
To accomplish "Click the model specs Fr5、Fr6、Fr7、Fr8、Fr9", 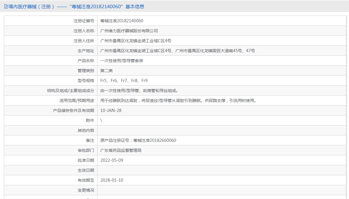I will [124, 81].
